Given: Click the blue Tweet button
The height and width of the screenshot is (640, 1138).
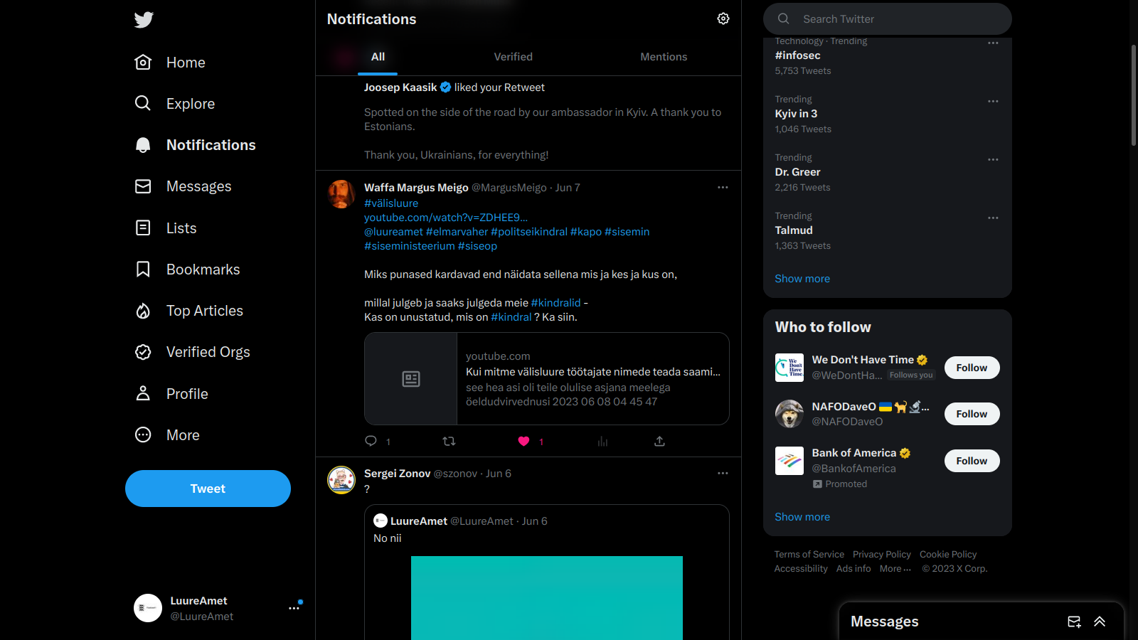Looking at the screenshot, I should tap(208, 489).
